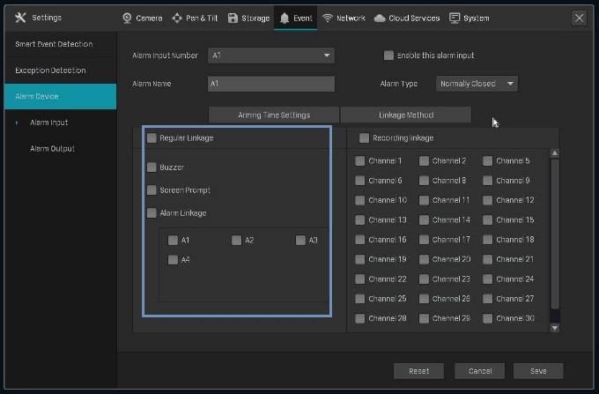This screenshot has height=394, width=599.
Task: Enable this alarm input checkbox
Action: click(x=388, y=56)
